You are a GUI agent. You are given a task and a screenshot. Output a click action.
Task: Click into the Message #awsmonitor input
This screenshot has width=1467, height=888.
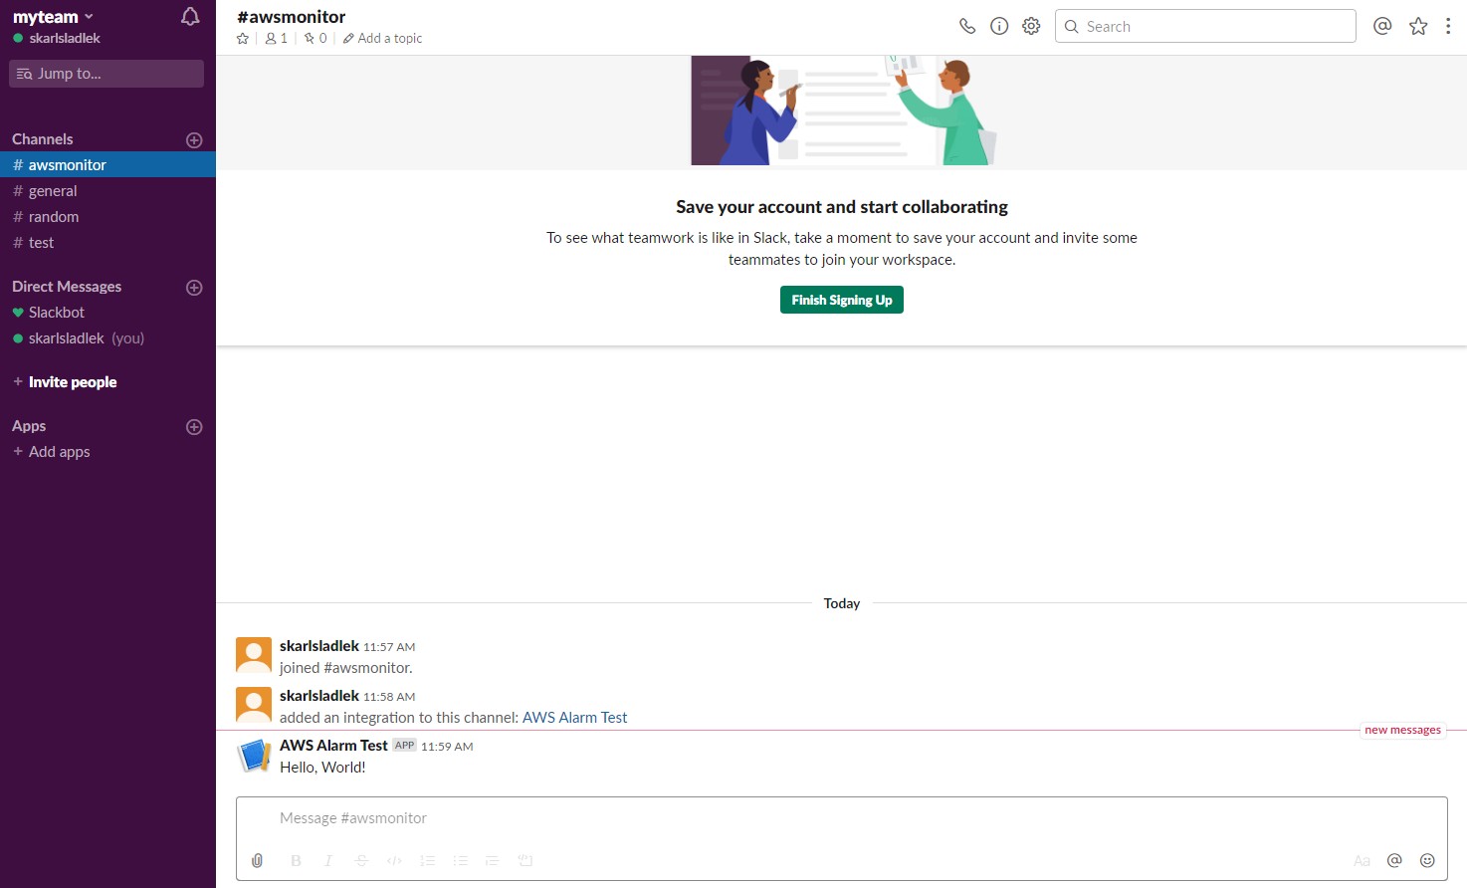(842, 818)
